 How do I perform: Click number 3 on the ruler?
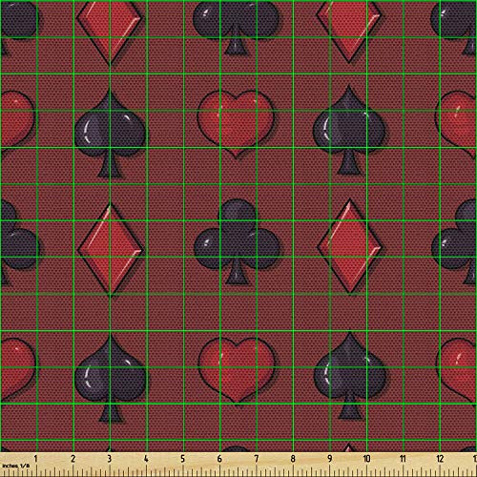[110, 459]
